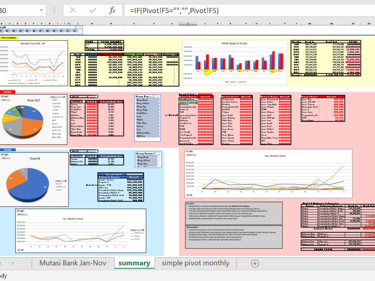This screenshot has width=375, height=281.
Task: Toggle multi-select on the Group Income slicer
Action: tap(155, 153)
